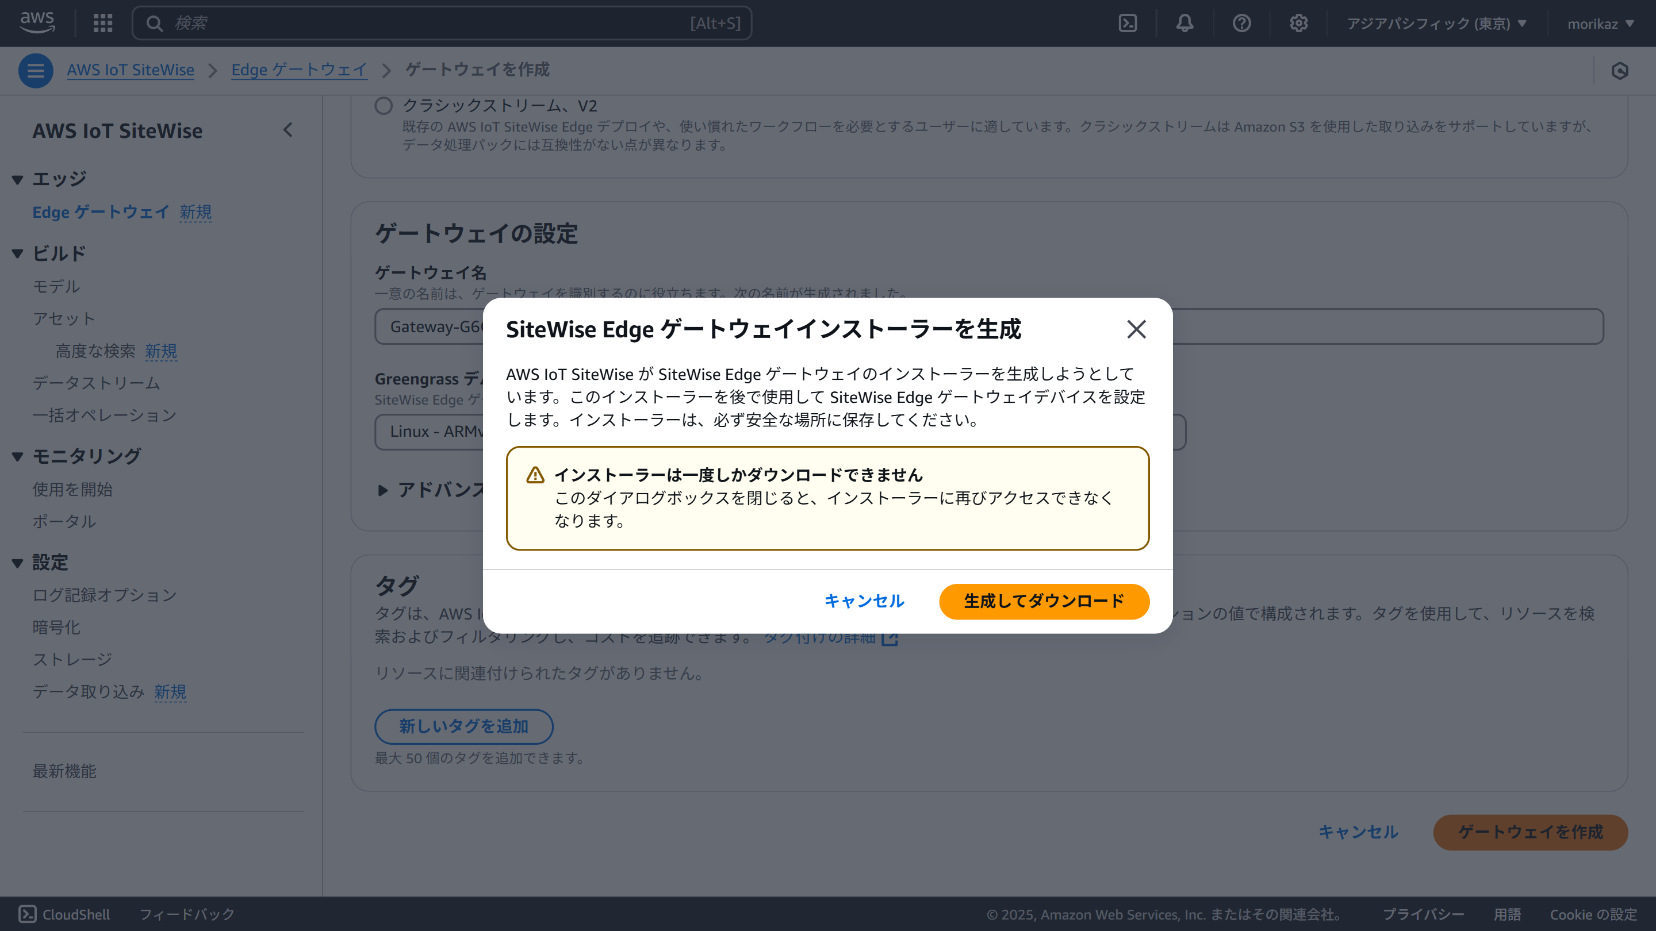This screenshot has width=1656, height=931.
Task: Open ログ記録オプション in sidebar
Action: coord(105,595)
